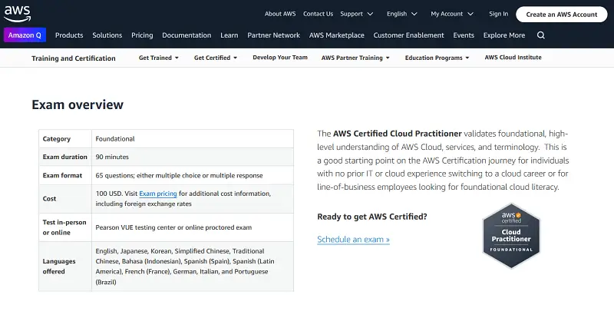This screenshot has height=328, width=614.
Task: Open the Partner Network menu
Action: [274, 35]
